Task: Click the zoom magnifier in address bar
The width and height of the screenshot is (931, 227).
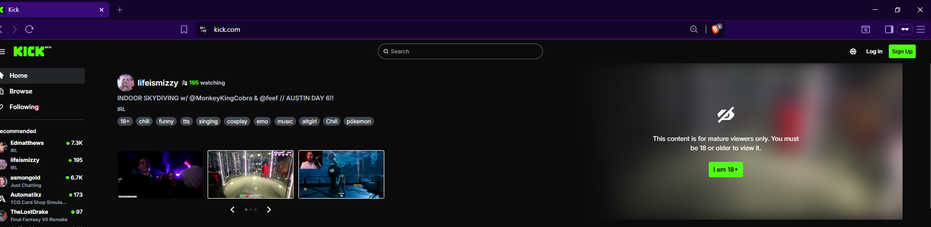Action: pos(694,29)
